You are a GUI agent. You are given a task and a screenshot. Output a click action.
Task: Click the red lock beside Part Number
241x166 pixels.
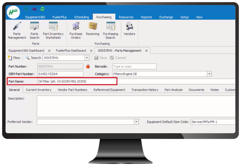[88, 66]
